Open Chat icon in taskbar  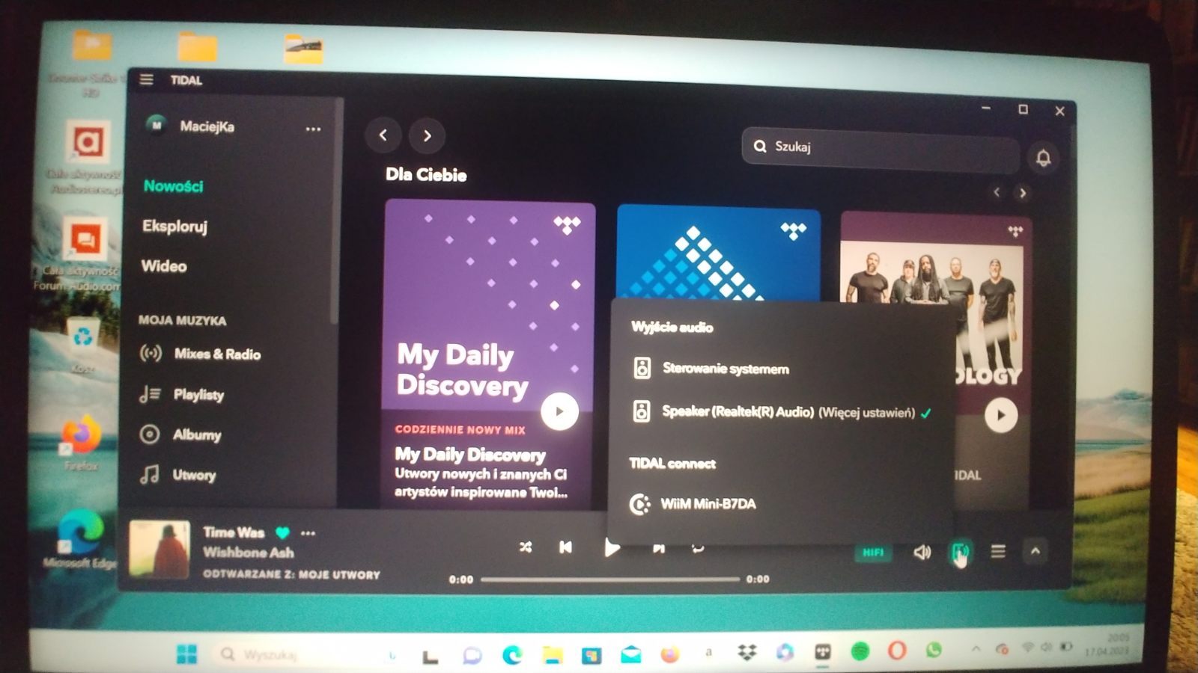472,656
